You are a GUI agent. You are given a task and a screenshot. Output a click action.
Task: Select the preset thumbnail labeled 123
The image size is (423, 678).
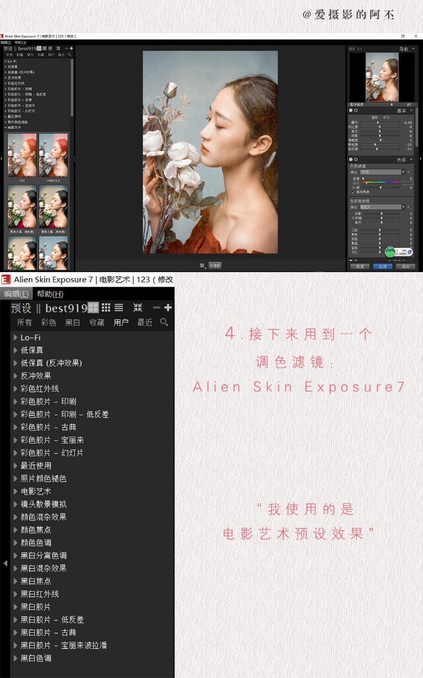(22, 155)
